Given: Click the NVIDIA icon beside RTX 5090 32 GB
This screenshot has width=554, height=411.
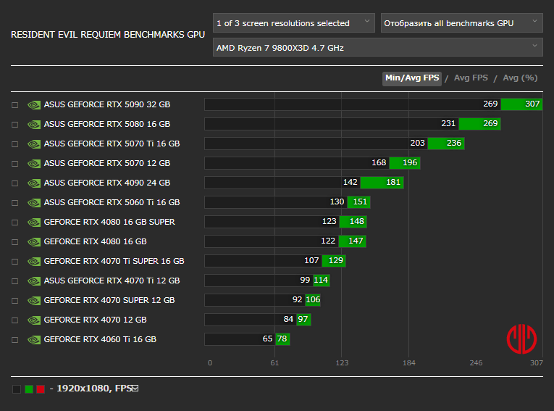Looking at the screenshot, I should 33,104.
